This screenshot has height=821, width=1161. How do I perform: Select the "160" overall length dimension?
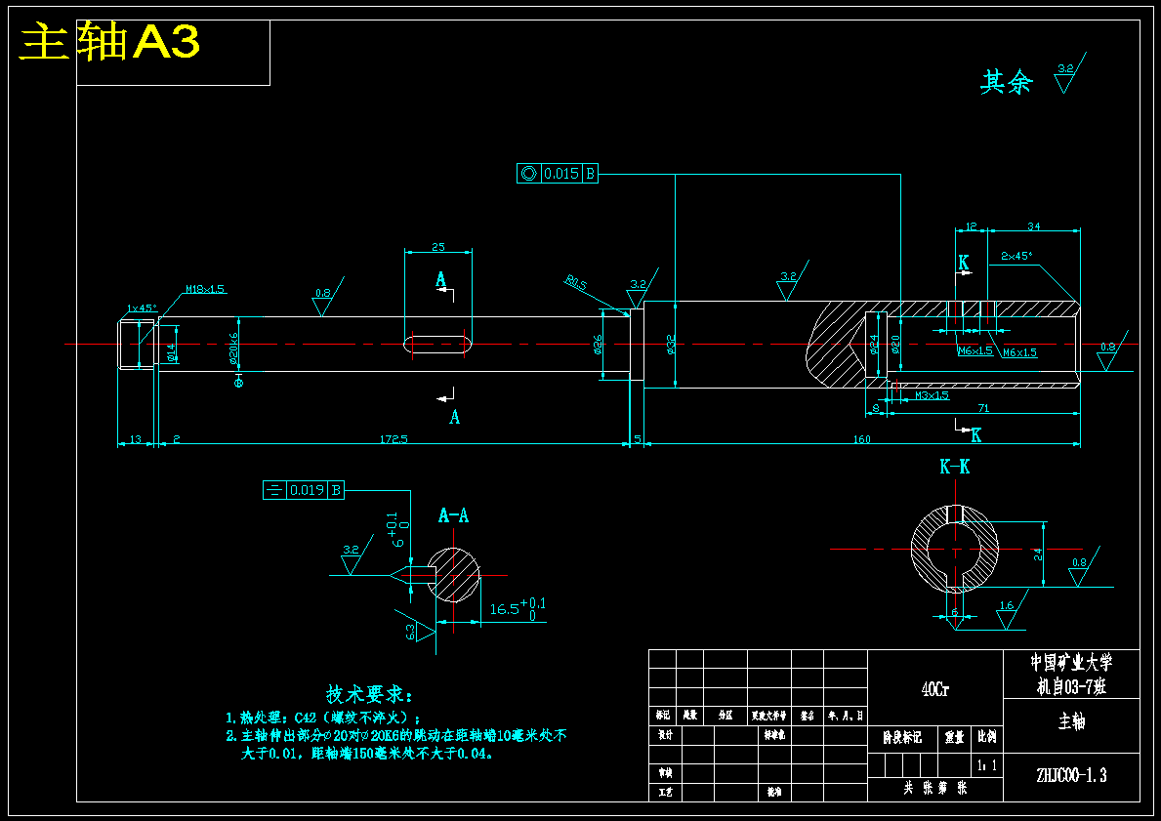point(861,439)
